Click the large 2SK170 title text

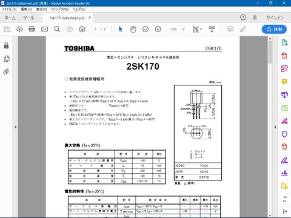[143, 67]
